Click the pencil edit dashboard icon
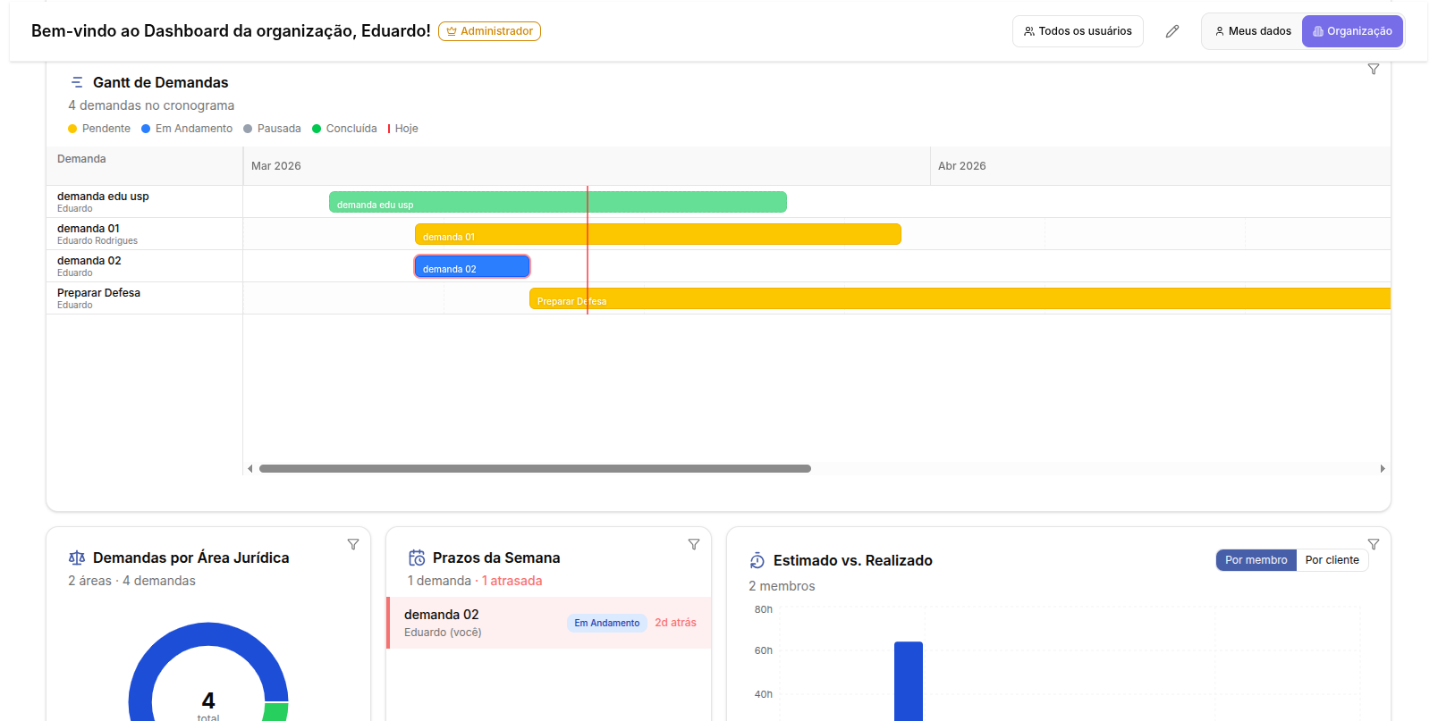 1172,31
